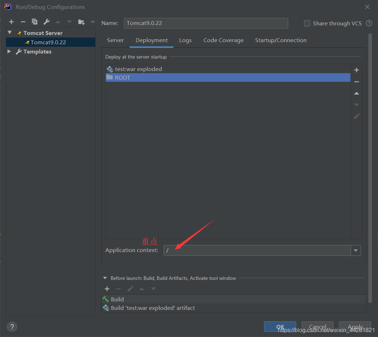378x337 pixels.
Task: Open the Logs tab
Action: tap(185, 40)
